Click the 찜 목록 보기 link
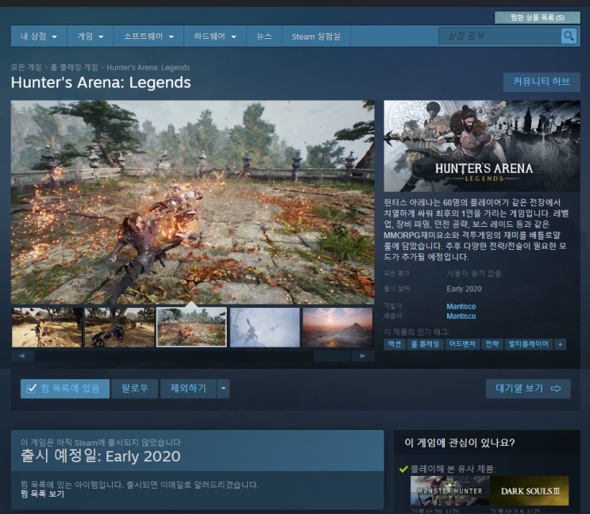The image size is (590, 514). tap(42, 493)
